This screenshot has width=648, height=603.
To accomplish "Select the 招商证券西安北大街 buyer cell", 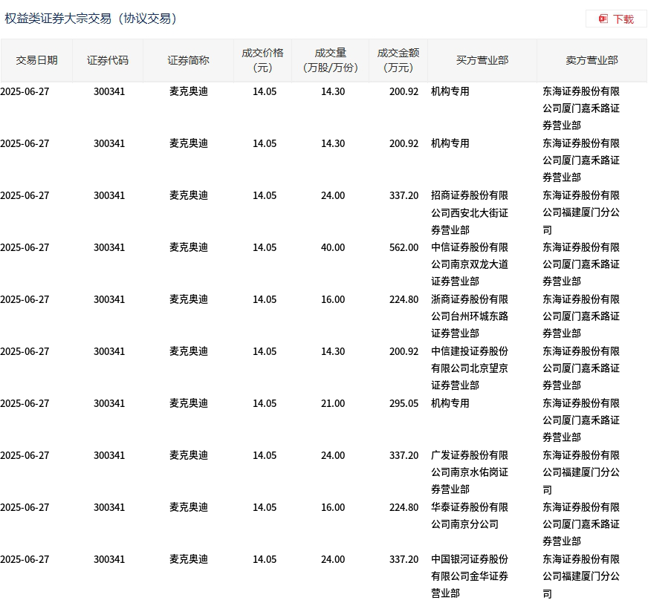I will (470, 212).
